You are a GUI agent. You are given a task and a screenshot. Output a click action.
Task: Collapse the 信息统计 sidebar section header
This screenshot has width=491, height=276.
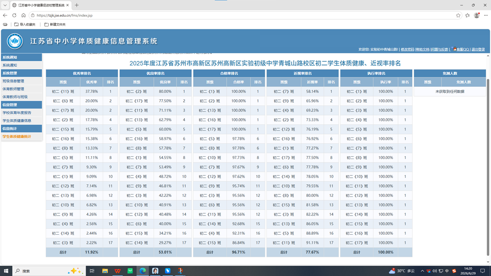pos(22,128)
